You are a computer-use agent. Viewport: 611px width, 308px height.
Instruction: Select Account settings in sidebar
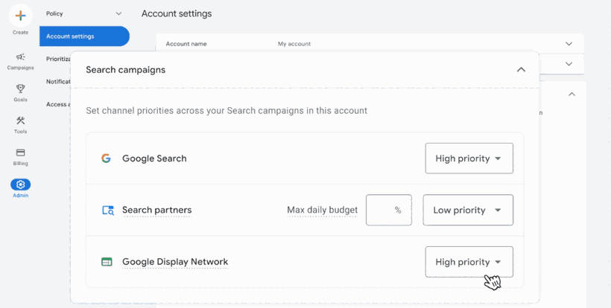point(84,36)
